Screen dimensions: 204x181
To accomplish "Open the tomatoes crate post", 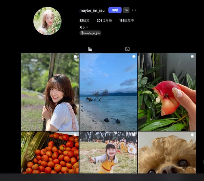I will tap(50, 152).
